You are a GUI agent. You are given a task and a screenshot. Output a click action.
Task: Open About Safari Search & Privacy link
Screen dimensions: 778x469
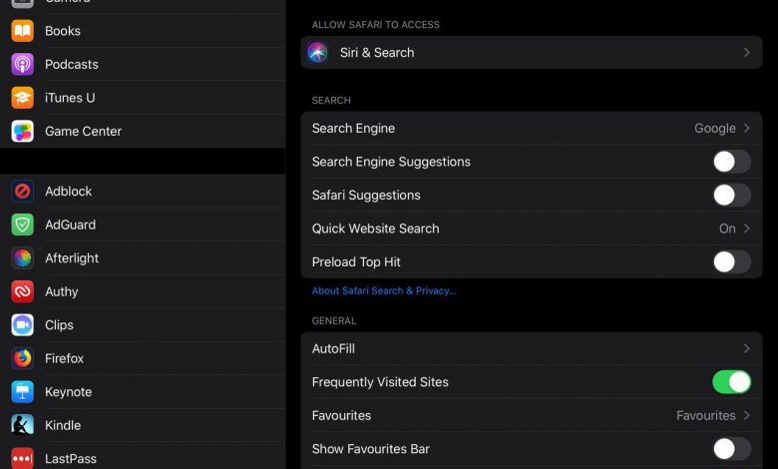[x=384, y=291]
